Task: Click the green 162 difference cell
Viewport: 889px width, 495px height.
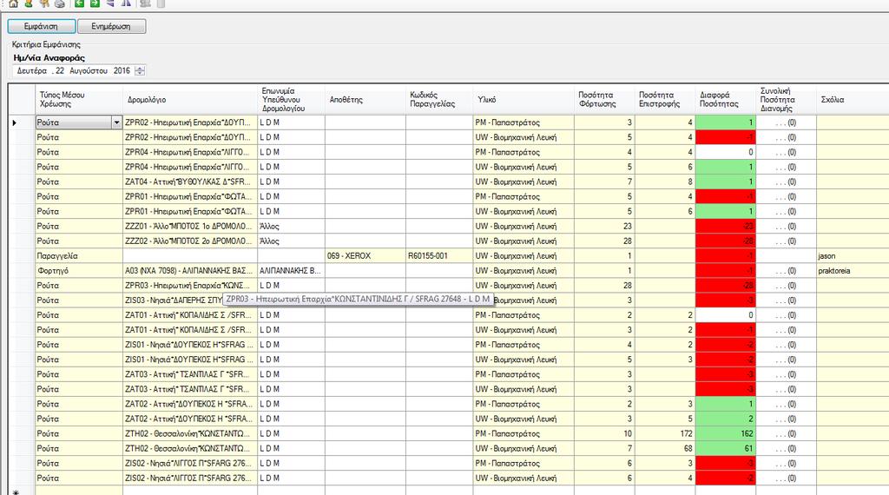Action: [725, 433]
